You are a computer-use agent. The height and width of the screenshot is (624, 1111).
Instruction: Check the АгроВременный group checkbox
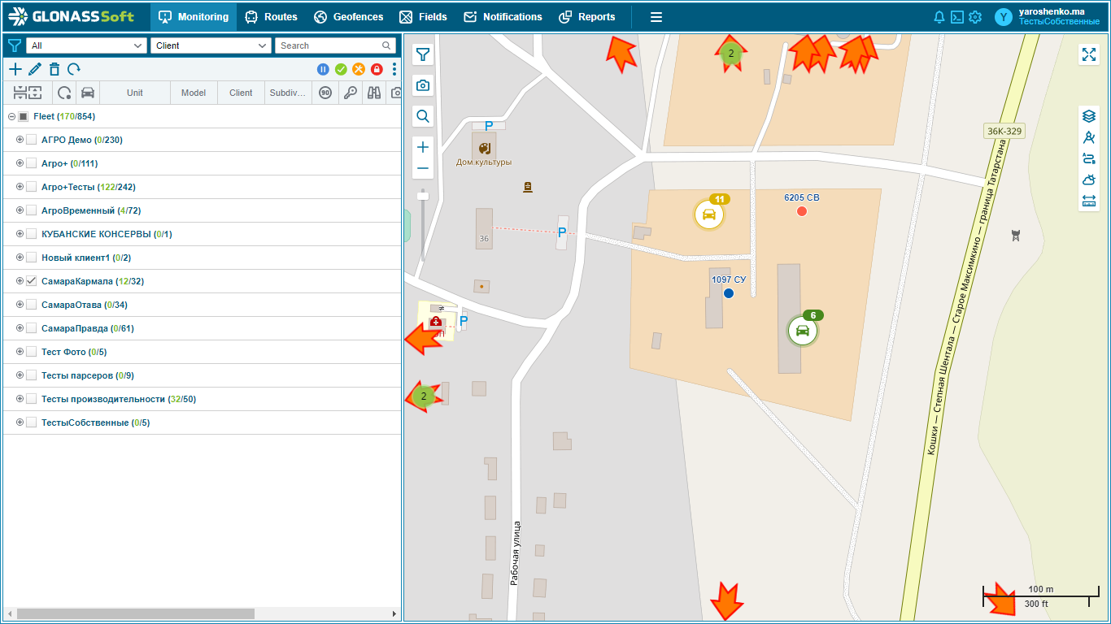click(x=32, y=210)
